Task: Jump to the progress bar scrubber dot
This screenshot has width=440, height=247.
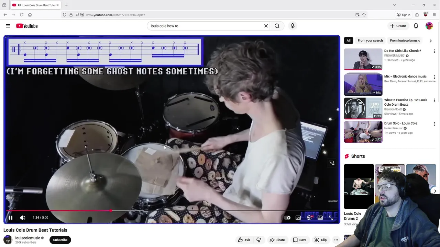Action: [x=111, y=211]
